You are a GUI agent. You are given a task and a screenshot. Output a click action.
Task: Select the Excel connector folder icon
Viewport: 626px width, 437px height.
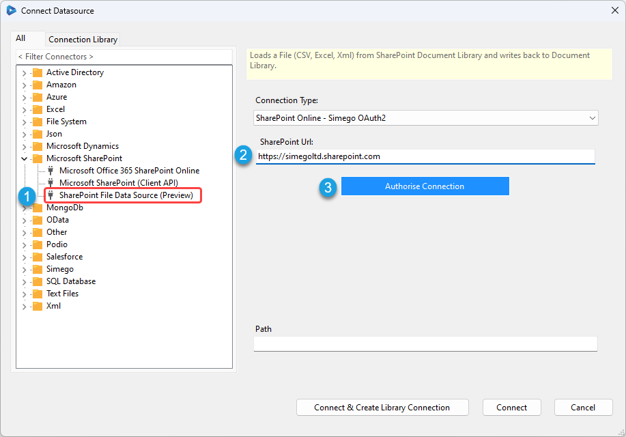point(36,109)
